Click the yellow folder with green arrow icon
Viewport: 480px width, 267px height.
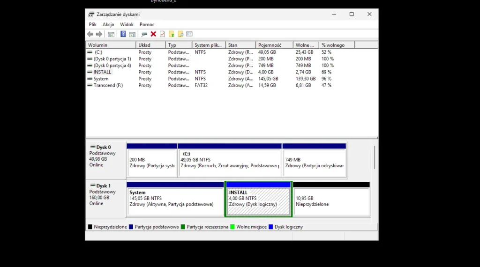(172, 34)
